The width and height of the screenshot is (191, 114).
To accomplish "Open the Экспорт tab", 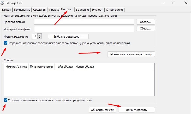I will [97, 10].
